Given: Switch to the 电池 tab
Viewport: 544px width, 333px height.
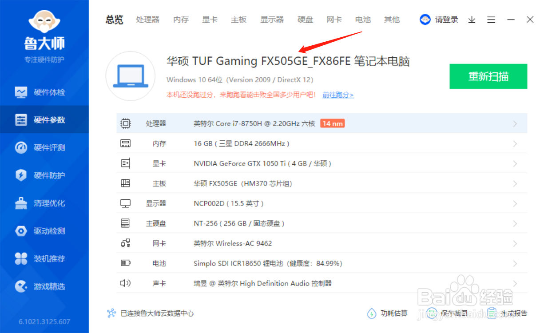Looking at the screenshot, I should click(363, 20).
